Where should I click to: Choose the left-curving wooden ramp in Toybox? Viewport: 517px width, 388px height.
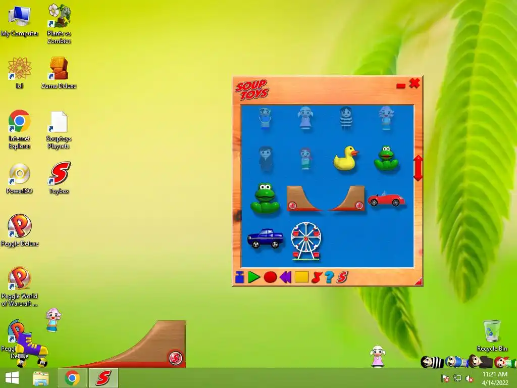(x=305, y=198)
